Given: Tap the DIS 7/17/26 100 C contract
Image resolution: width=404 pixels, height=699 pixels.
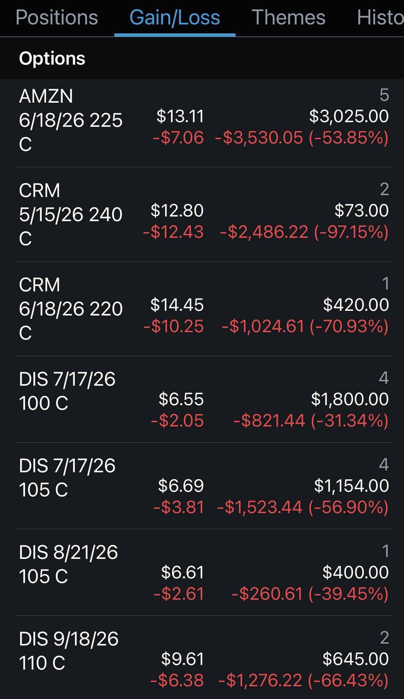Looking at the screenshot, I should click(67, 391).
